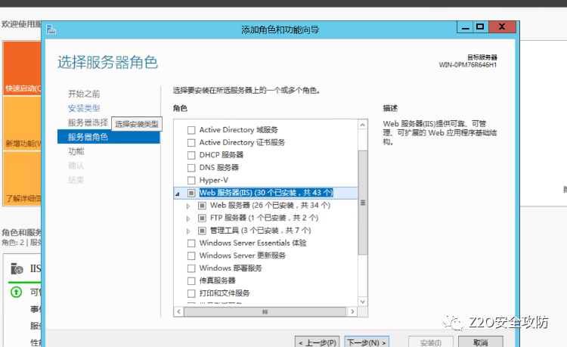Maximize the Add Roles wizard window

(480, 27)
